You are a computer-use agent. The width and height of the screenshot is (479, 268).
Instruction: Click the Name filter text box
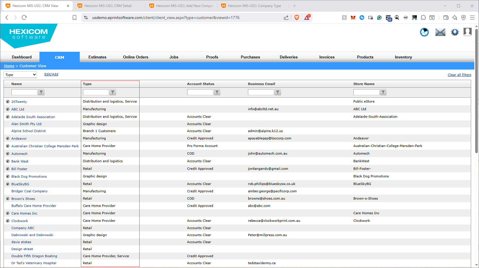[x=24, y=92]
